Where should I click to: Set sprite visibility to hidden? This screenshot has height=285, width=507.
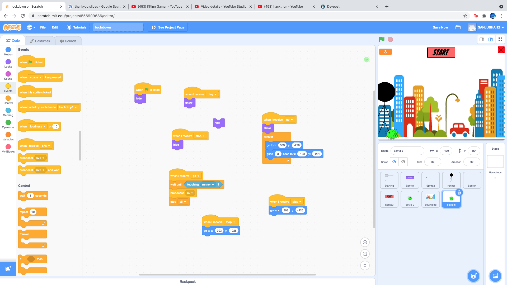tap(403, 162)
